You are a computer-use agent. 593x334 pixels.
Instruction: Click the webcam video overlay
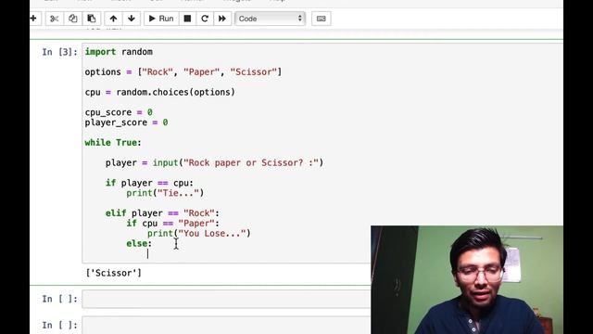point(467,280)
